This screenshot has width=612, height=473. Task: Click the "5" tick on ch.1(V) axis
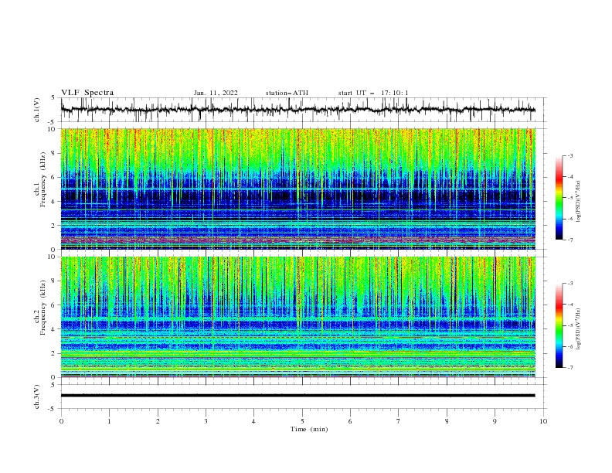(x=54, y=98)
